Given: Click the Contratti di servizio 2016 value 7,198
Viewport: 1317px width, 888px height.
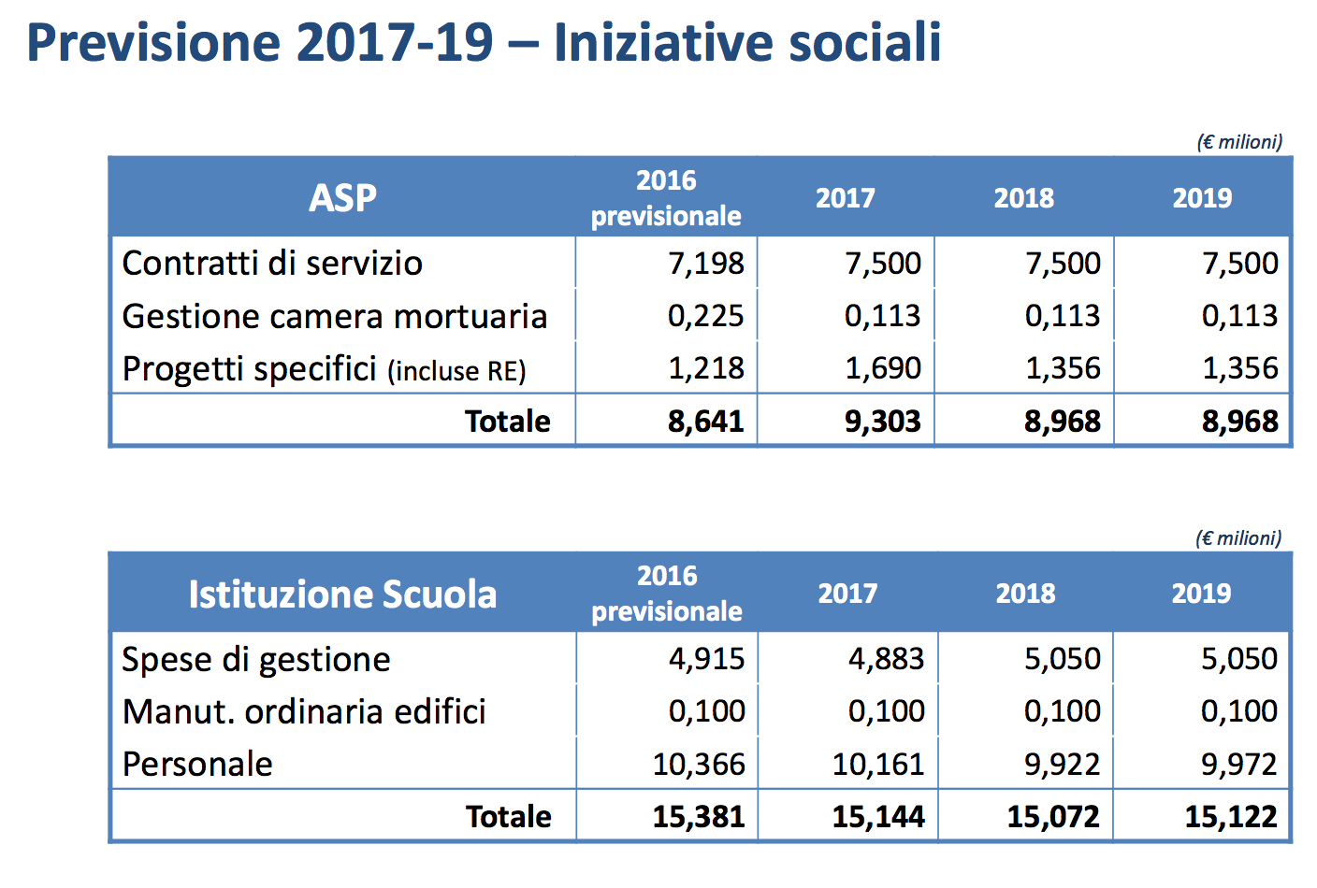Looking at the screenshot, I should [705, 264].
